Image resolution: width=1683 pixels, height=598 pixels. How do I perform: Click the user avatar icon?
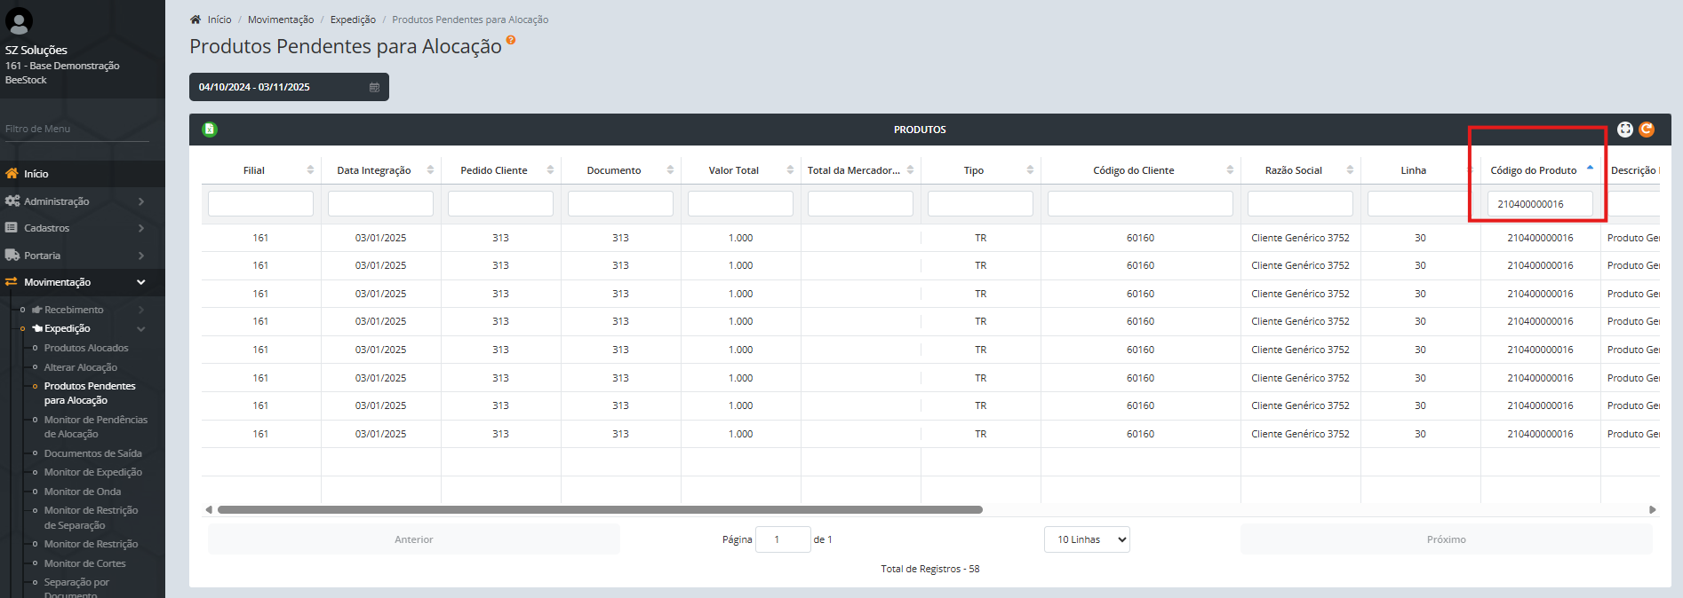[19, 20]
